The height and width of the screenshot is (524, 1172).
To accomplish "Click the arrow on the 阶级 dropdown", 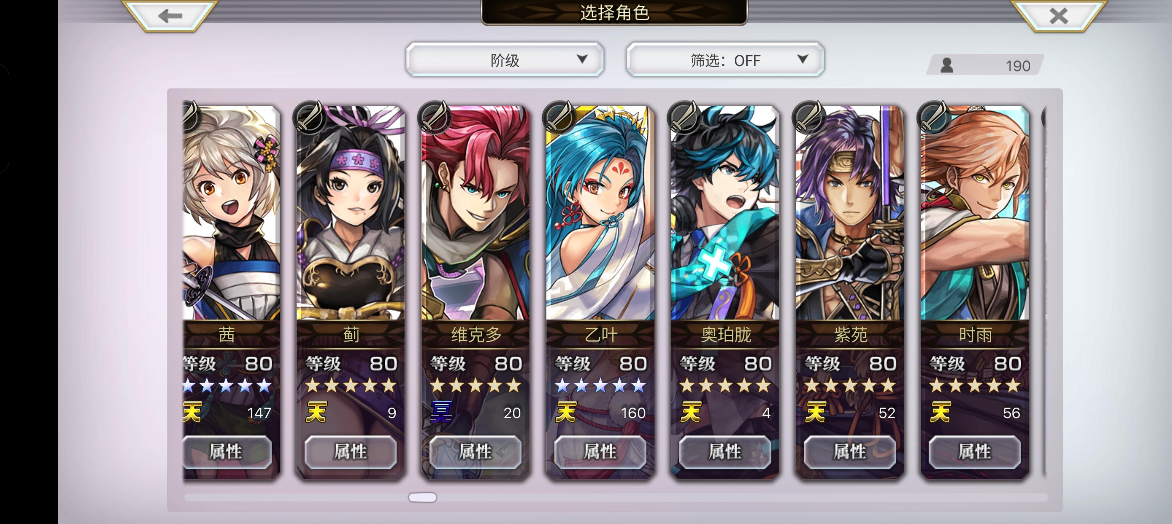I will [582, 59].
